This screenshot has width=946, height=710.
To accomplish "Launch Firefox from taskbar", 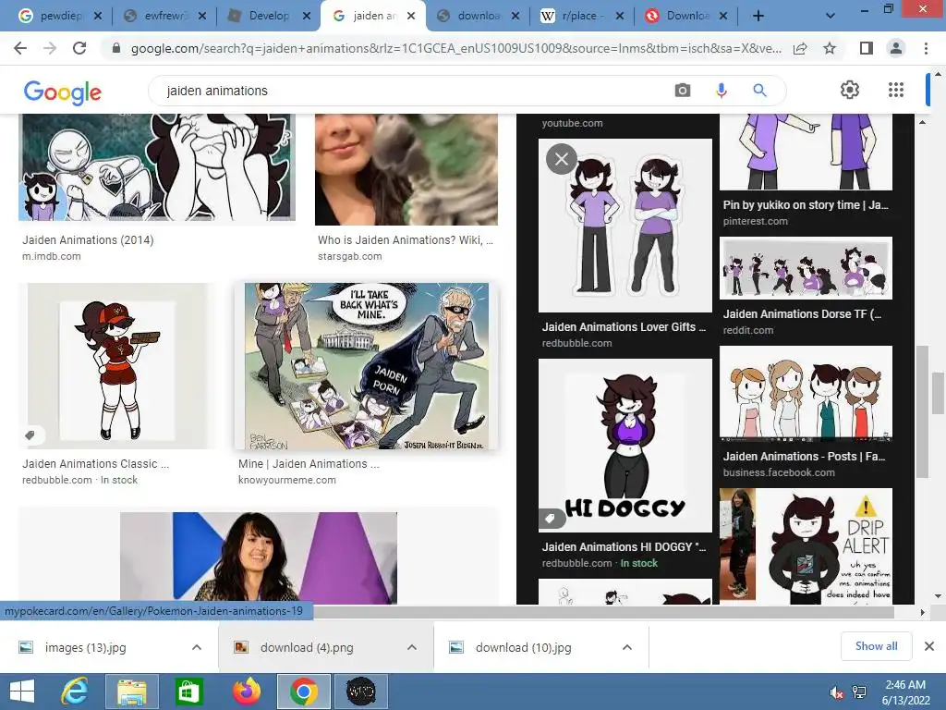I will point(246,692).
